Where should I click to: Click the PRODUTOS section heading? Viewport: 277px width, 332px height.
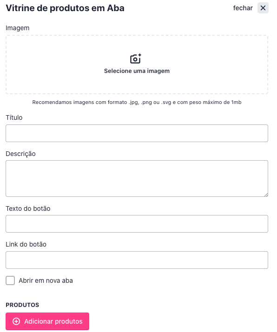(22, 305)
